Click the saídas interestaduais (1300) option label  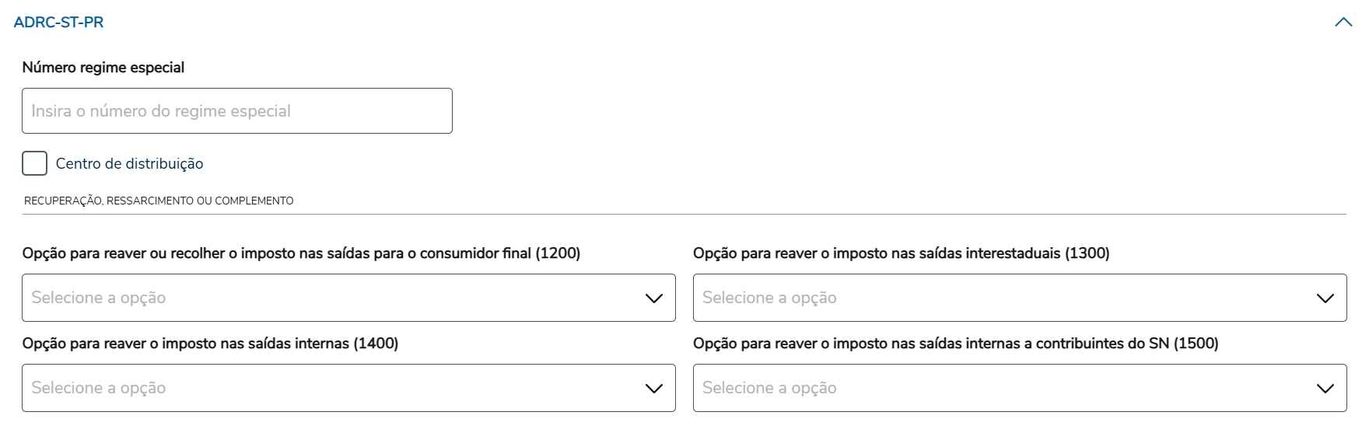[x=901, y=253]
